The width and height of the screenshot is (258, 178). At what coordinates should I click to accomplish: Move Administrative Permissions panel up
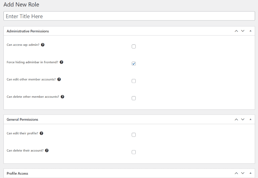click(236, 31)
